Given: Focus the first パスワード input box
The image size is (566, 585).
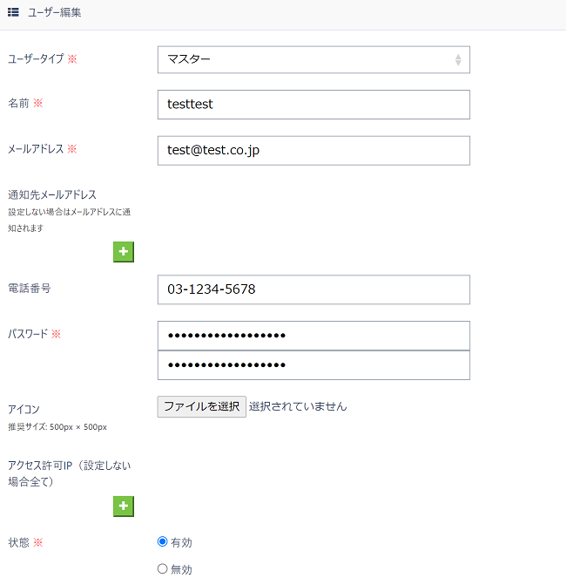Looking at the screenshot, I should (313, 336).
